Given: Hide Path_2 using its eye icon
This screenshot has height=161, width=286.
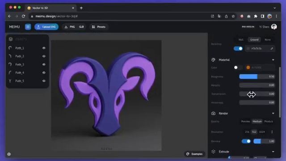Looking at the screenshot, I should click(x=44, y=56).
